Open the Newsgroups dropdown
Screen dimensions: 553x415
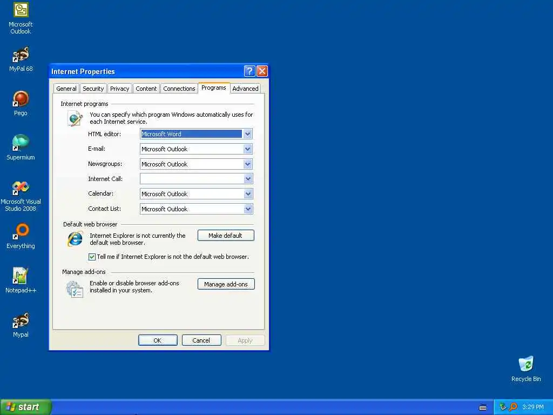(247, 164)
